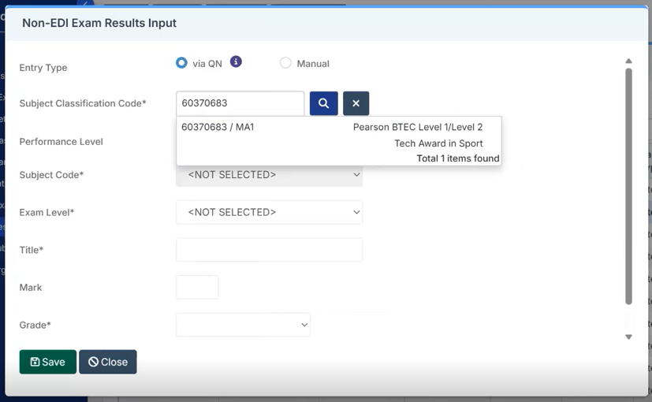Open the via QN info icon
Screen dimensions: 652x402
(x=236, y=62)
